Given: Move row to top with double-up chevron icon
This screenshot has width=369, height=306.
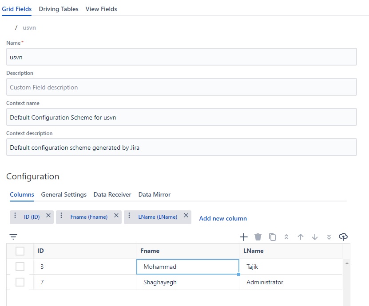Looking at the screenshot, I should coord(286,236).
